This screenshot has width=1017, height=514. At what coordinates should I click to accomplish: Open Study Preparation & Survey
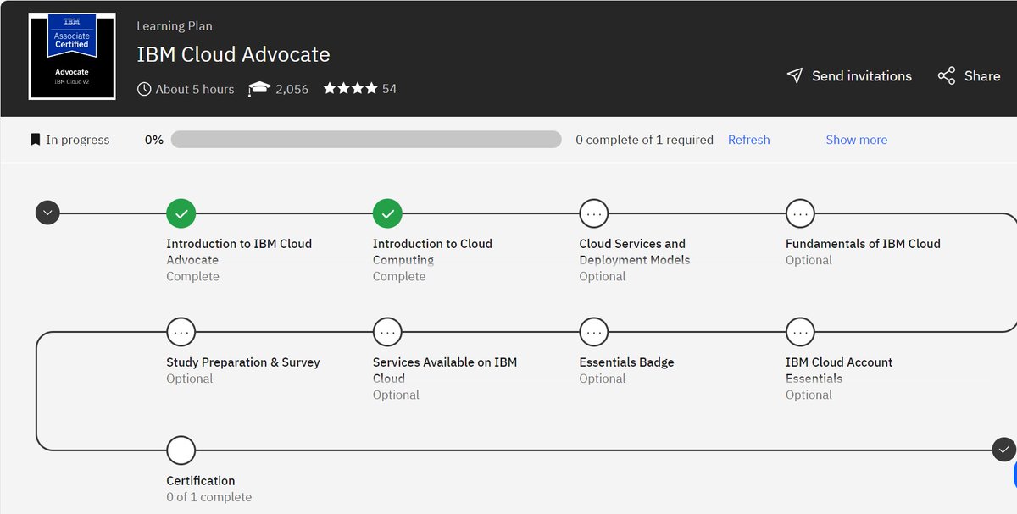243,362
